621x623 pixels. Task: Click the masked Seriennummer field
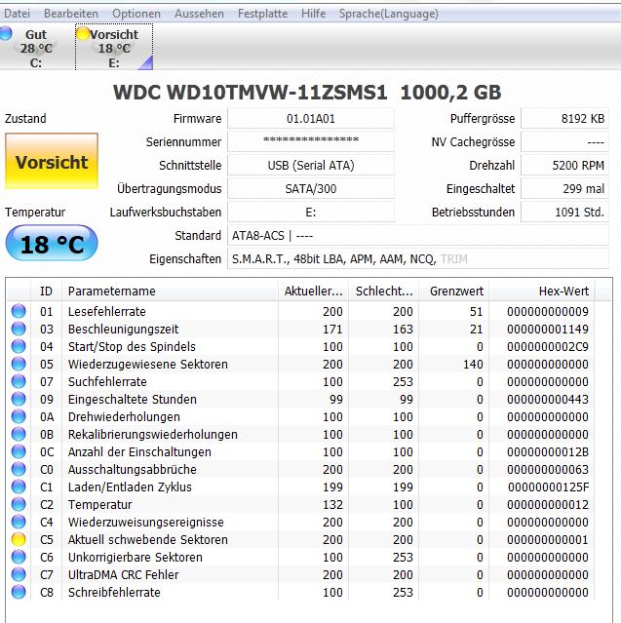coord(311,141)
